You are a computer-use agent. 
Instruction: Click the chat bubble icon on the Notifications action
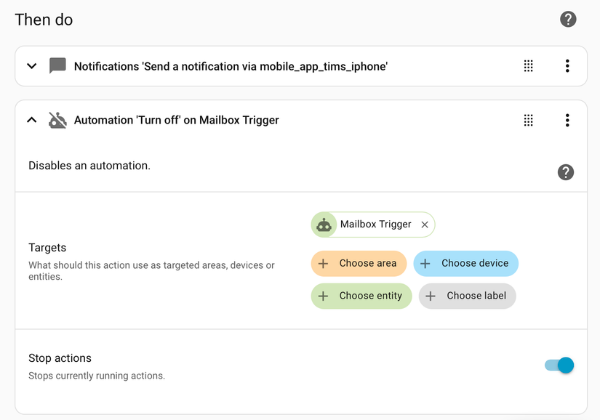tap(57, 65)
